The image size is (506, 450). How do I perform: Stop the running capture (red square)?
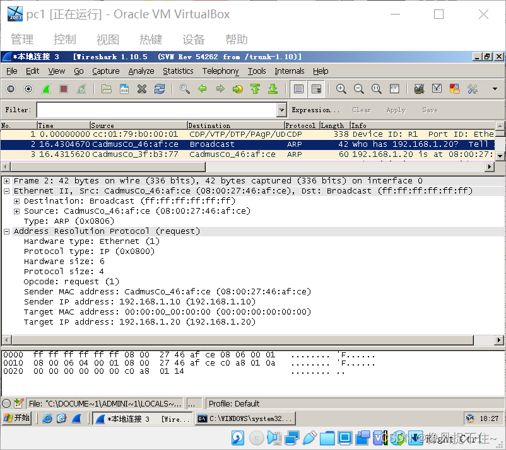coord(64,89)
